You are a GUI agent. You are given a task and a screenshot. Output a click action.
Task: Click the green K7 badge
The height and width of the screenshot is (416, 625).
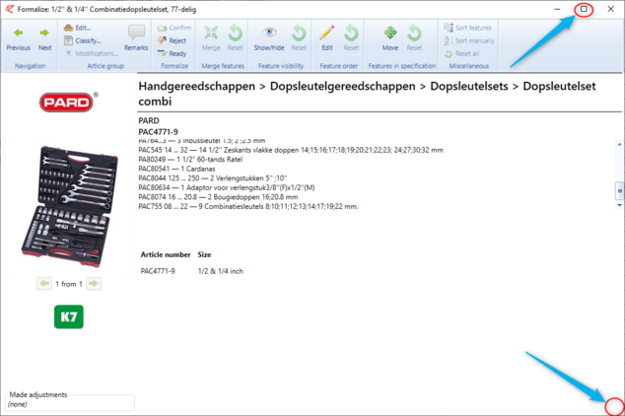click(x=69, y=316)
